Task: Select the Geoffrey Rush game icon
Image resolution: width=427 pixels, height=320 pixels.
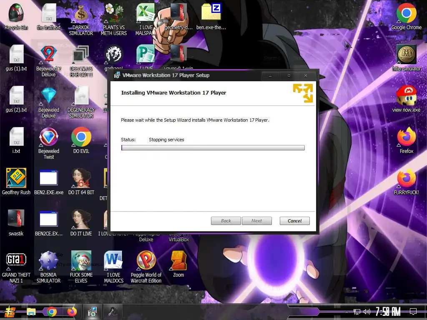Action: pos(16,182)
